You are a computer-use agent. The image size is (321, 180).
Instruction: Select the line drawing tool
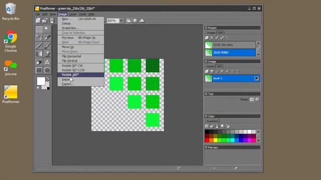(39, 45)
